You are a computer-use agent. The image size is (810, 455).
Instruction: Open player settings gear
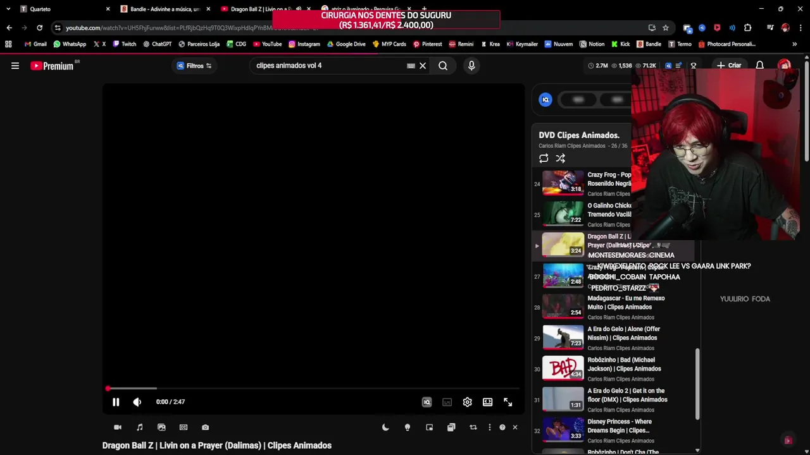click(467, 402)
